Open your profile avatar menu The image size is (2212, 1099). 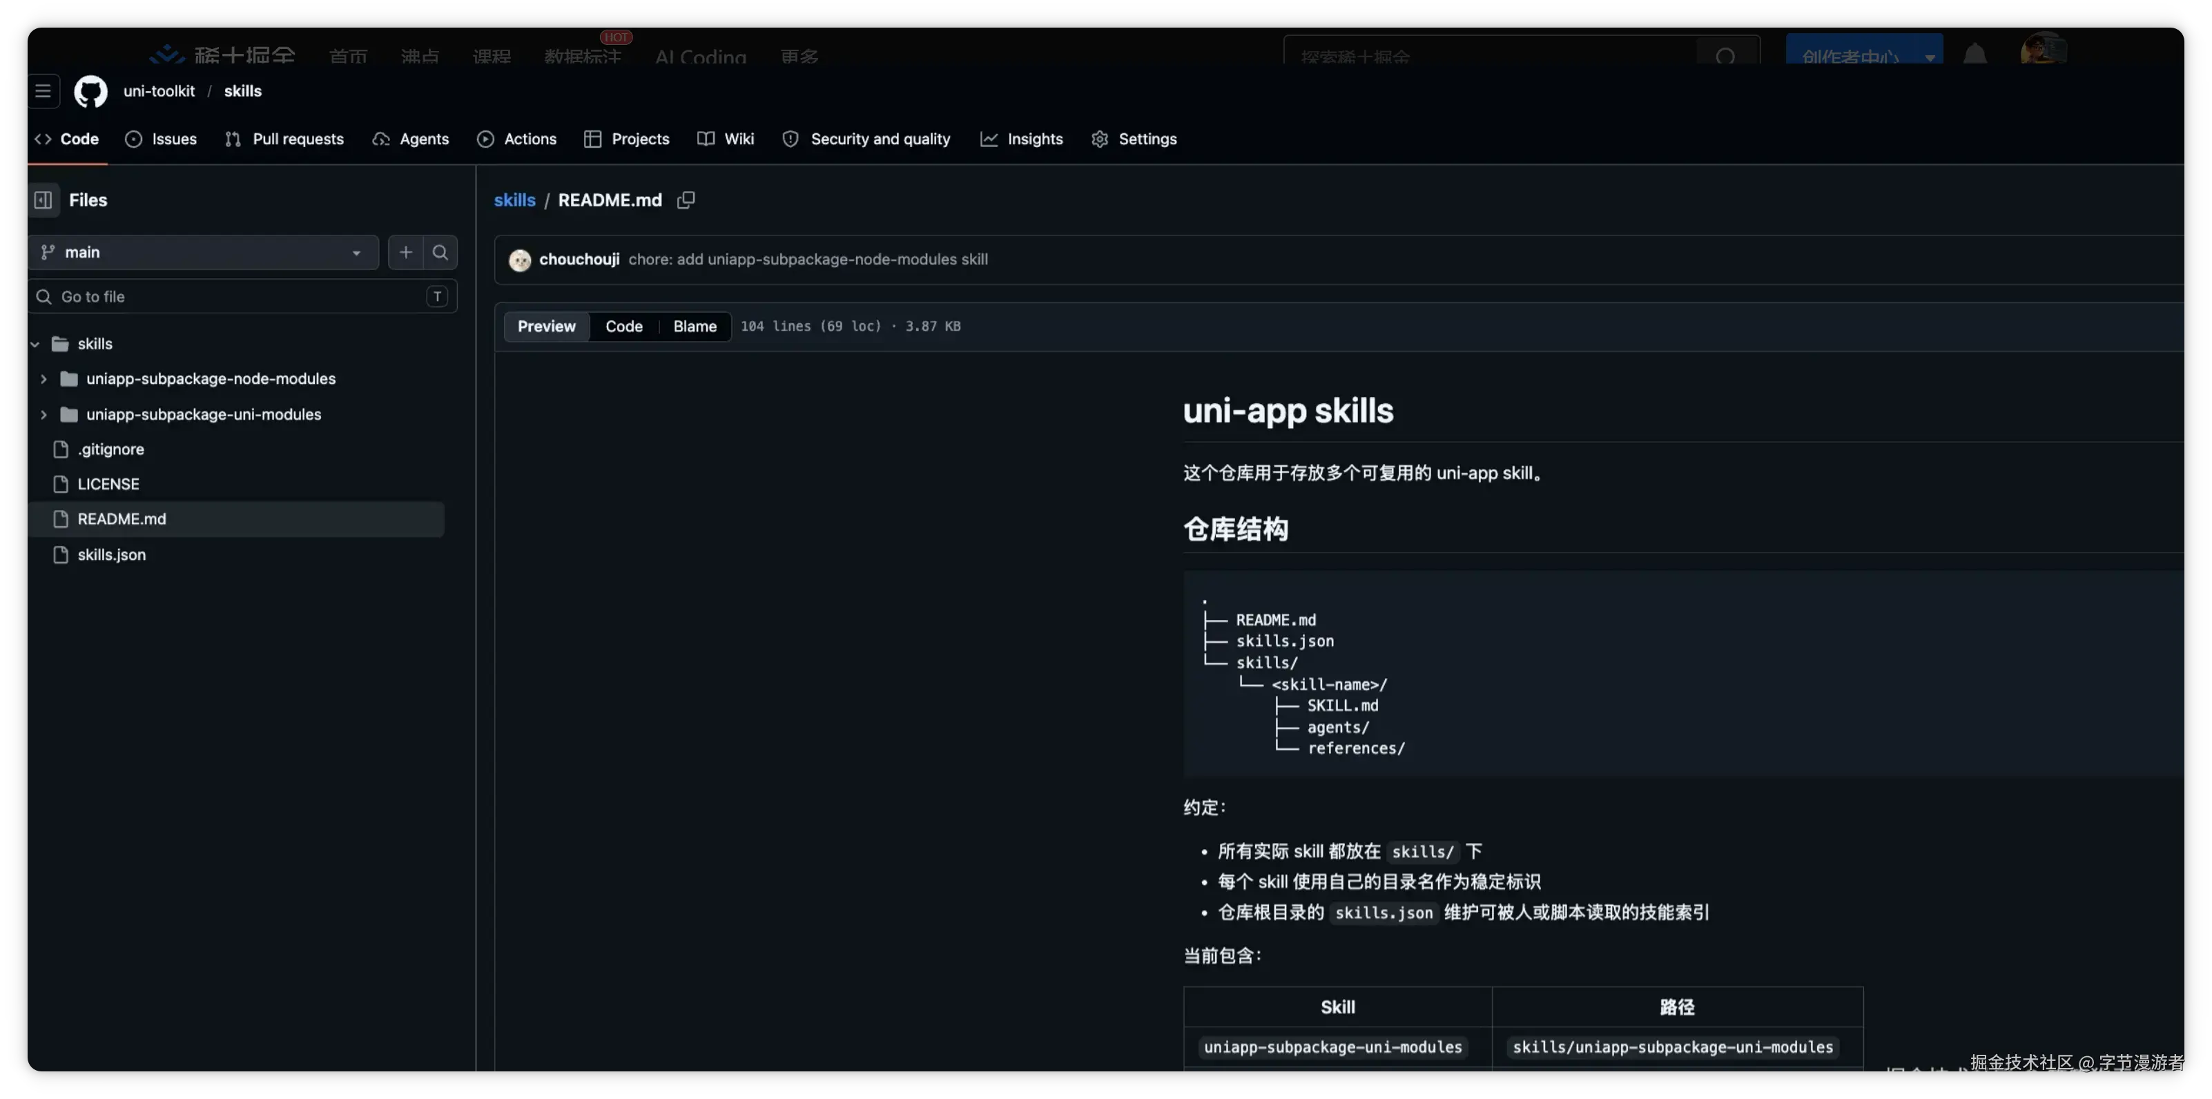click(2044, 49)
